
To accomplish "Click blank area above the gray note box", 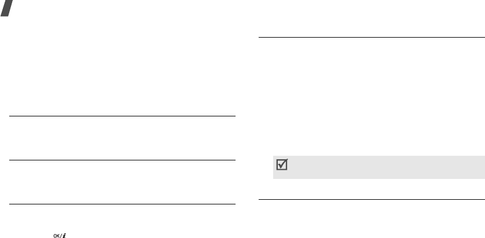I will tap(372, 133).
